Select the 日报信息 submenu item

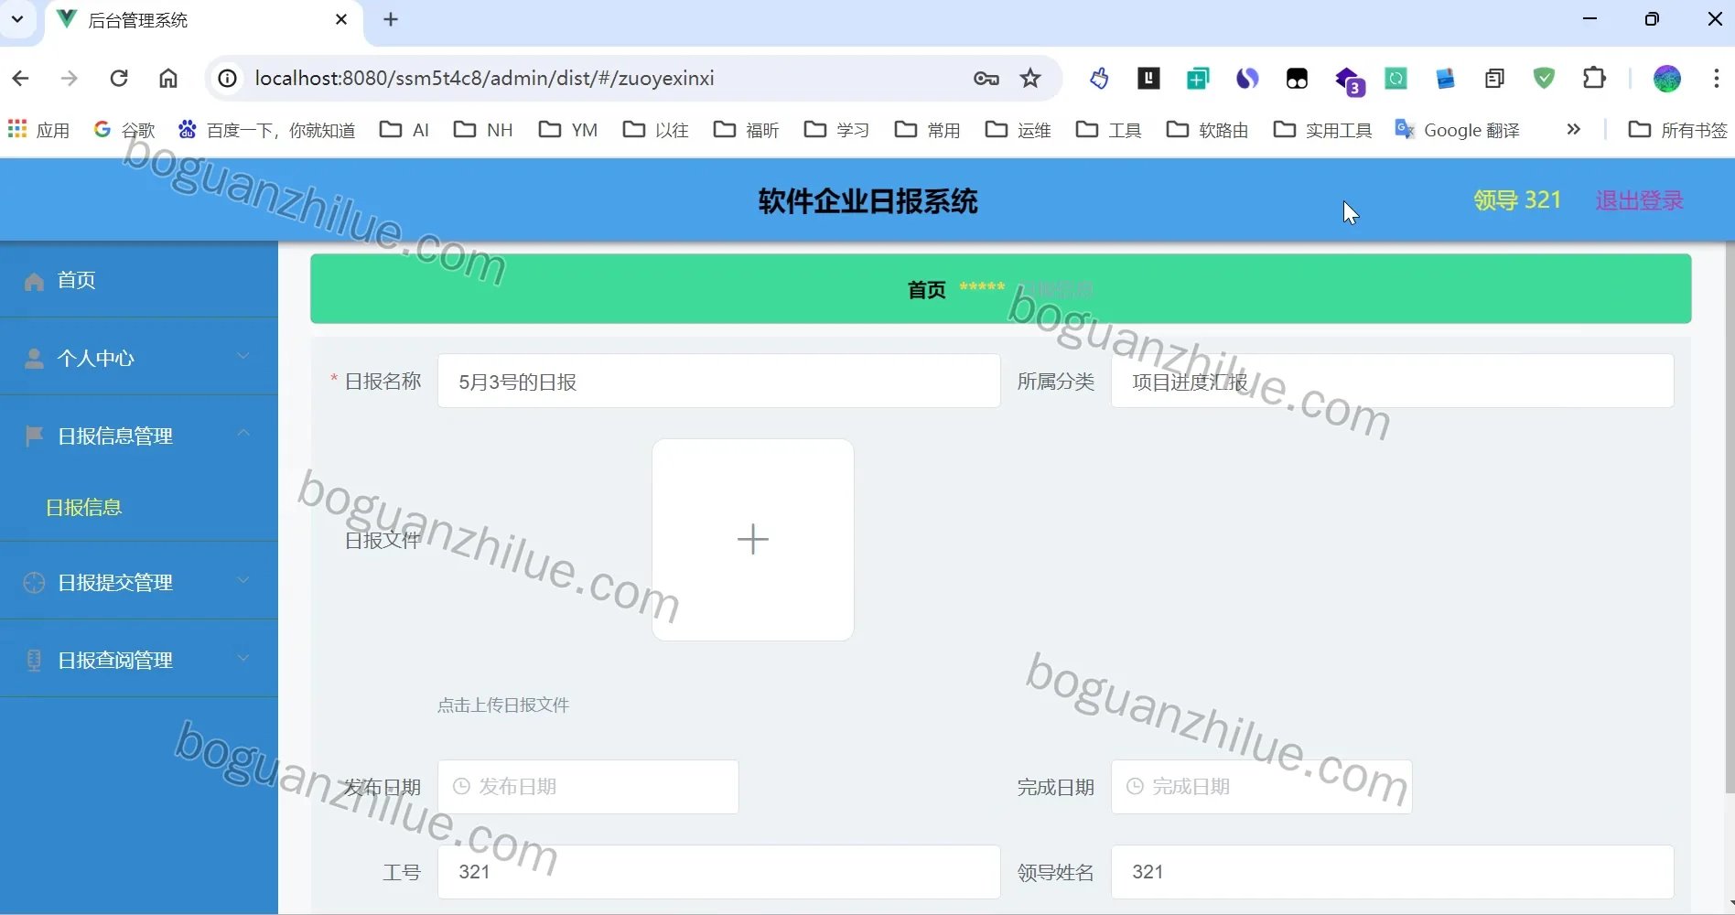[84, 507]
